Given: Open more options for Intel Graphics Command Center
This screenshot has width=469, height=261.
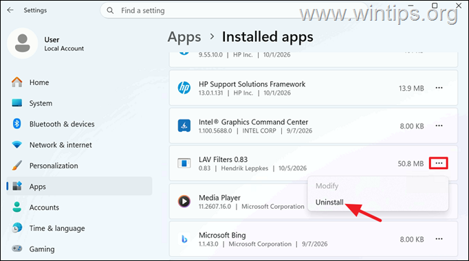Looking at the screenshot, I should pyautogui.click(x=439, y=126).
